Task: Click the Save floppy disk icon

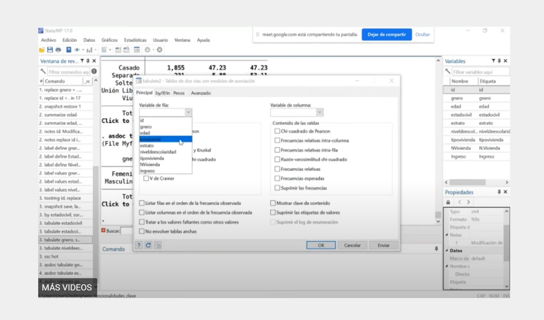Action: click(x=50, y=50)
